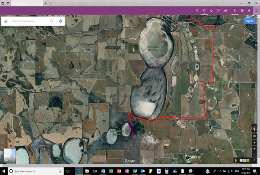The image size is (260, 175).
Task: Add a typed note tool
Action: [x=218, y=11]
